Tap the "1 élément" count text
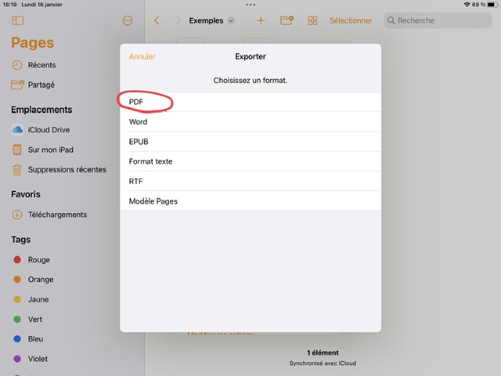Screen dimensions: 501x376 (323, 352)
